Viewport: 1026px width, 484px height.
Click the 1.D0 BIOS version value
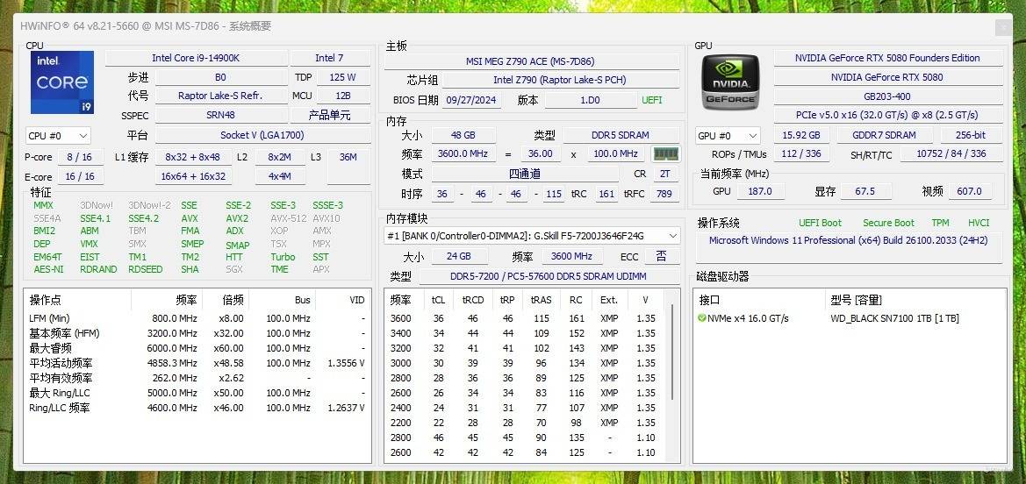pos(590,100)
